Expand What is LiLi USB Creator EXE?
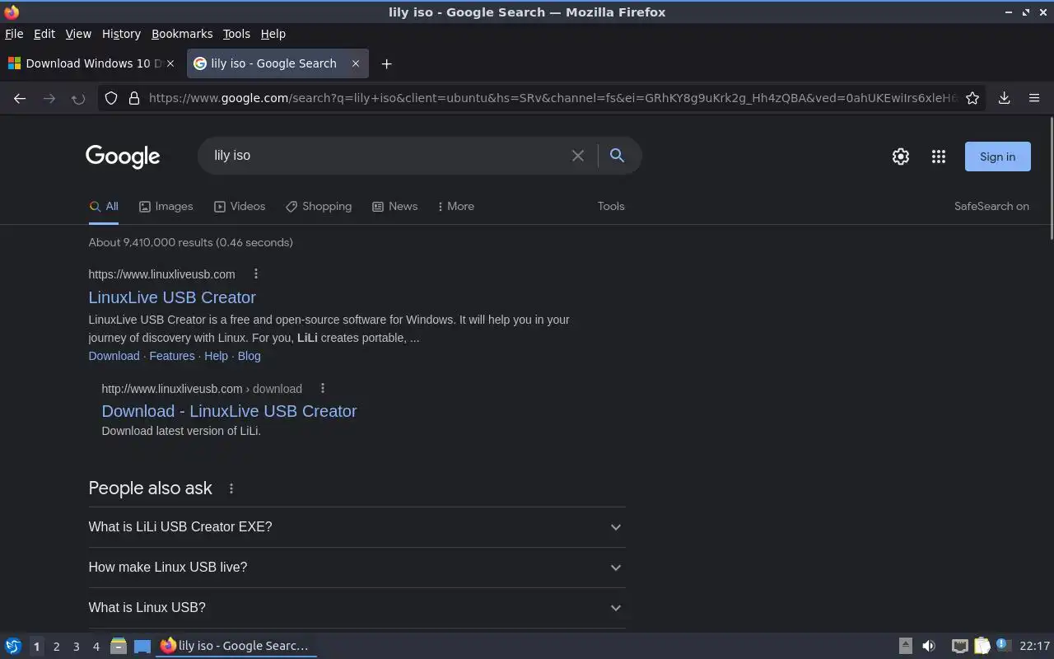 [x=357, y=527]
